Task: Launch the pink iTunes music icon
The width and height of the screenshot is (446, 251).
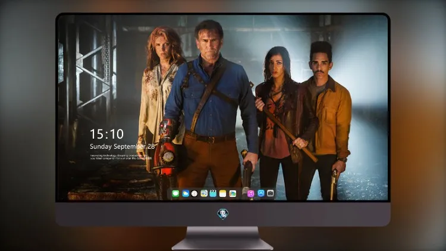Action: 250,193
